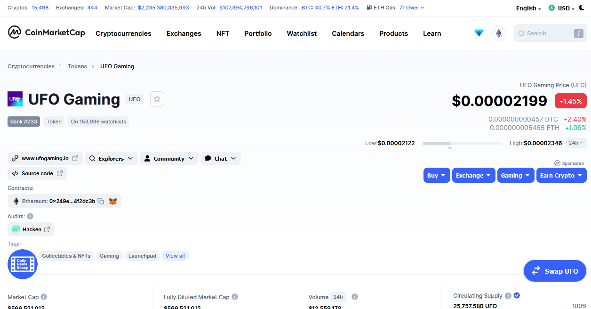This screenshot has height=309, width=591.
Task: Click in the Search field
Action: point(551,33)
